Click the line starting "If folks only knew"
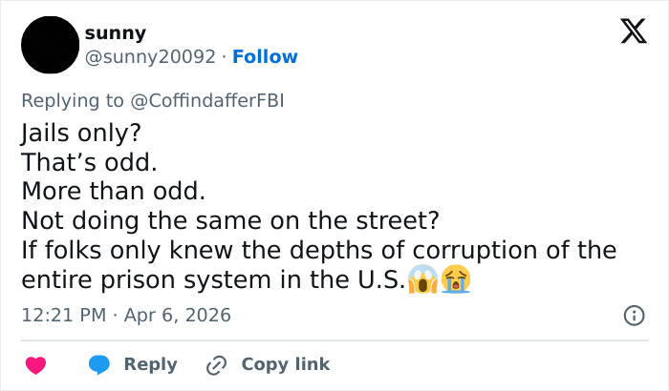 pyautogui.click(x=318, y=251)
